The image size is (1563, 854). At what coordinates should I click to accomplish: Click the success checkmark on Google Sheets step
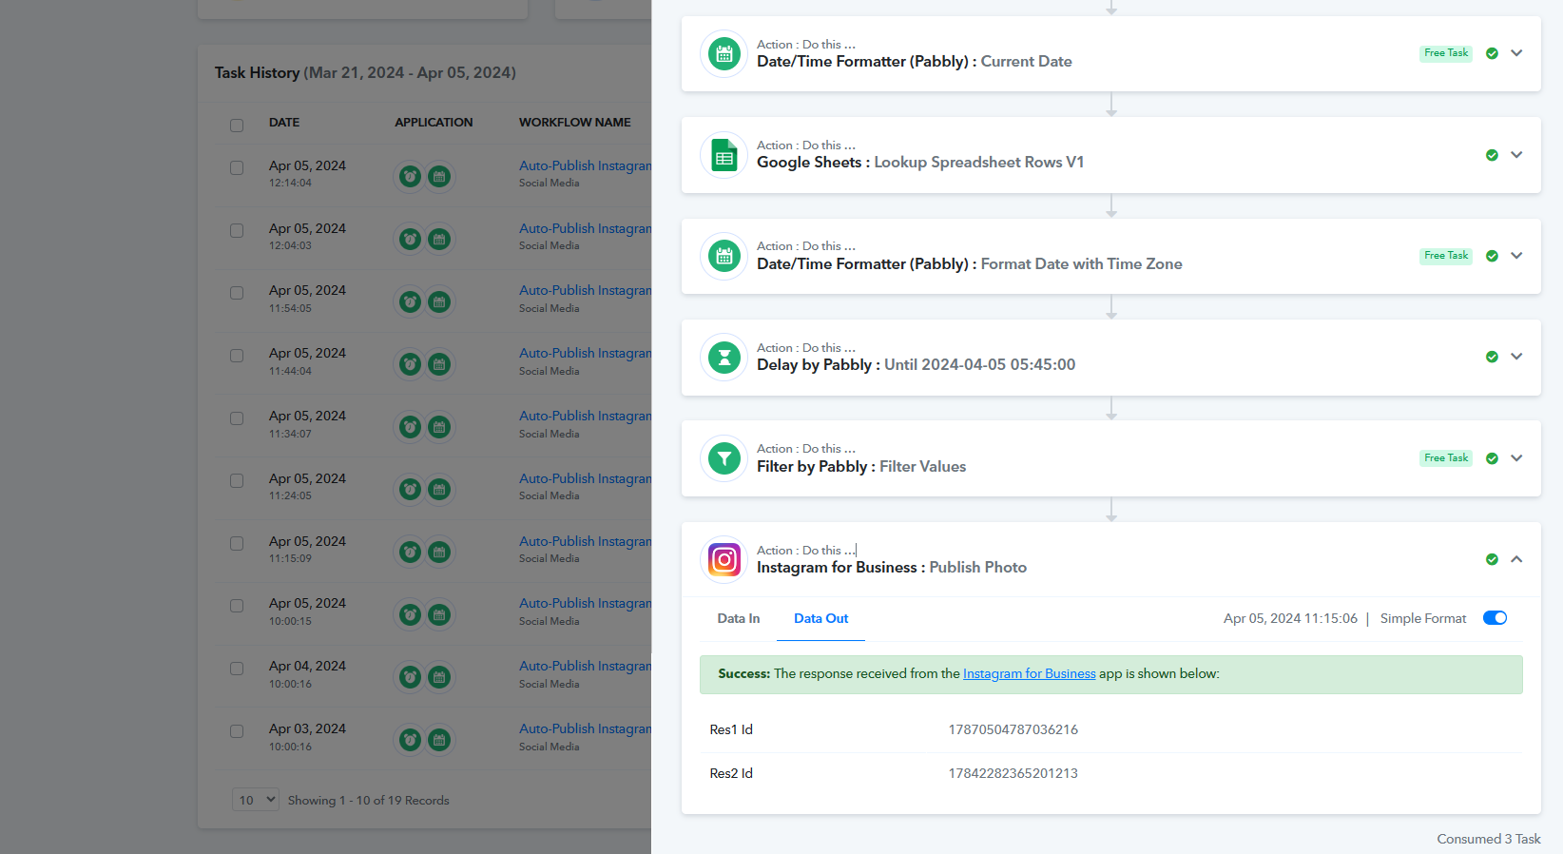click(x=1492, y=155)
